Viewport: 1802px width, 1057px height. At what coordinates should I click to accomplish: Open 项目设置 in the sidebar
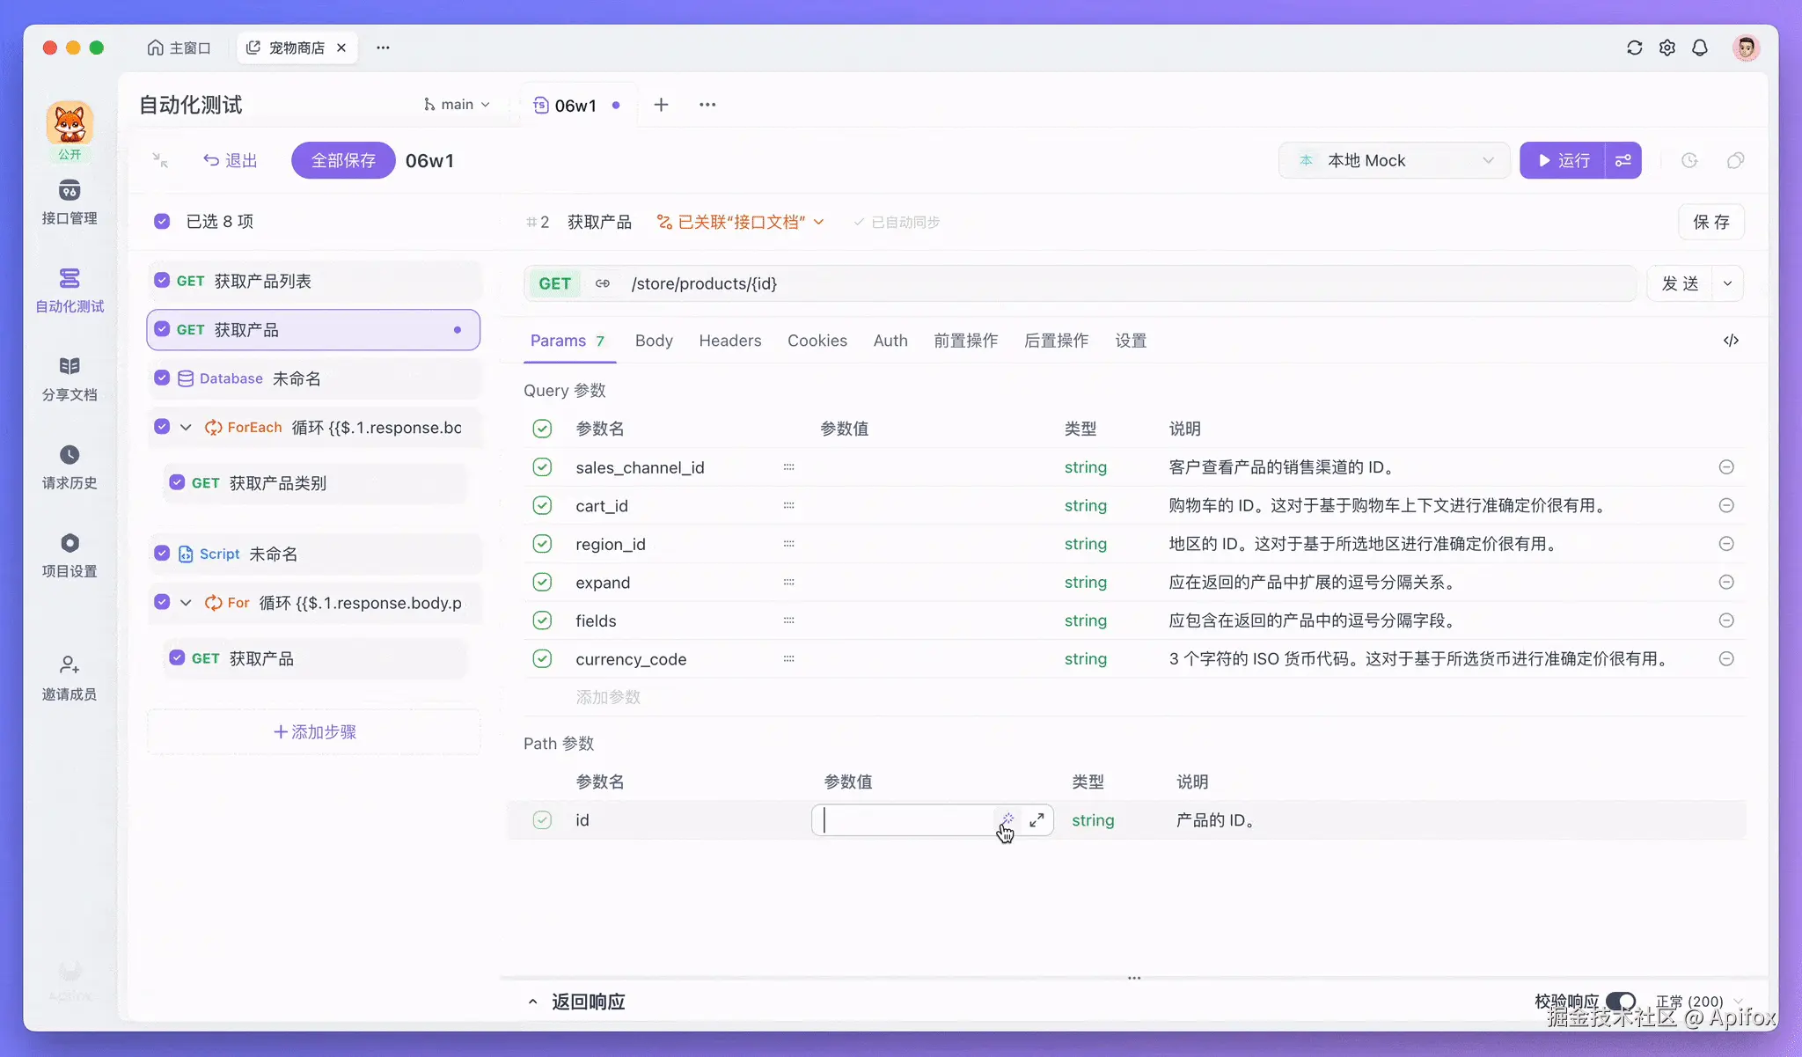coord(70,554)
